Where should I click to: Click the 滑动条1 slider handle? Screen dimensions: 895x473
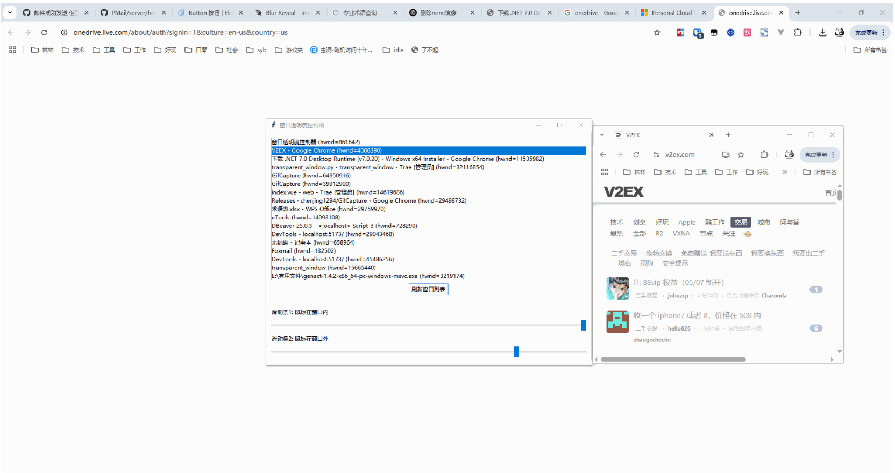coord(583,325)
